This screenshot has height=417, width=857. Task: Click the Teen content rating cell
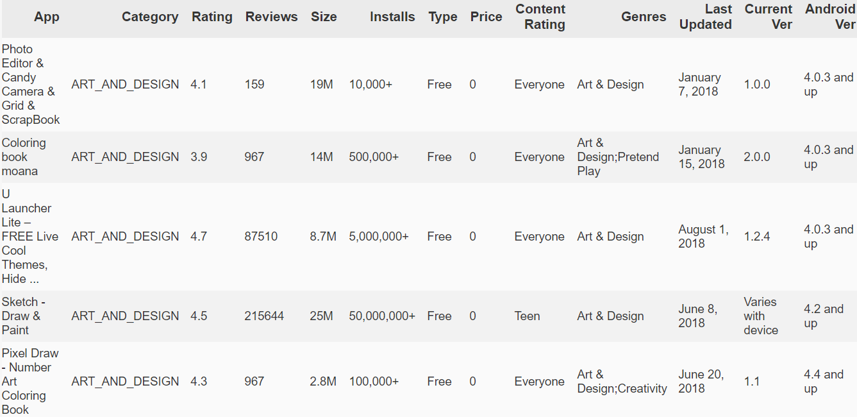pos(528,316)
